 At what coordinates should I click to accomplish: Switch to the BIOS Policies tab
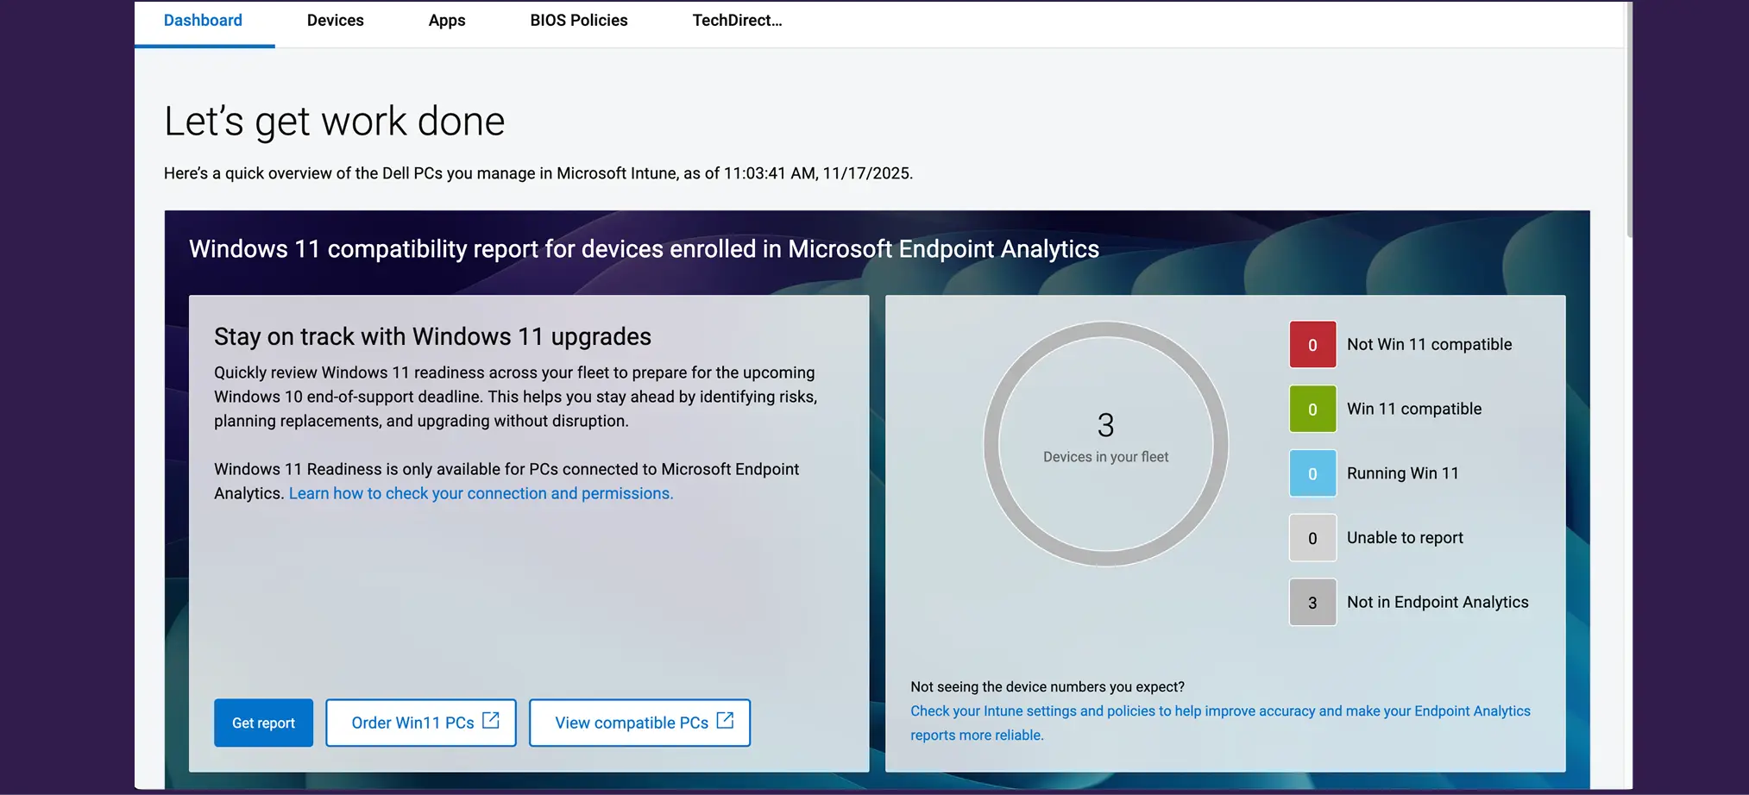[579, 20]
